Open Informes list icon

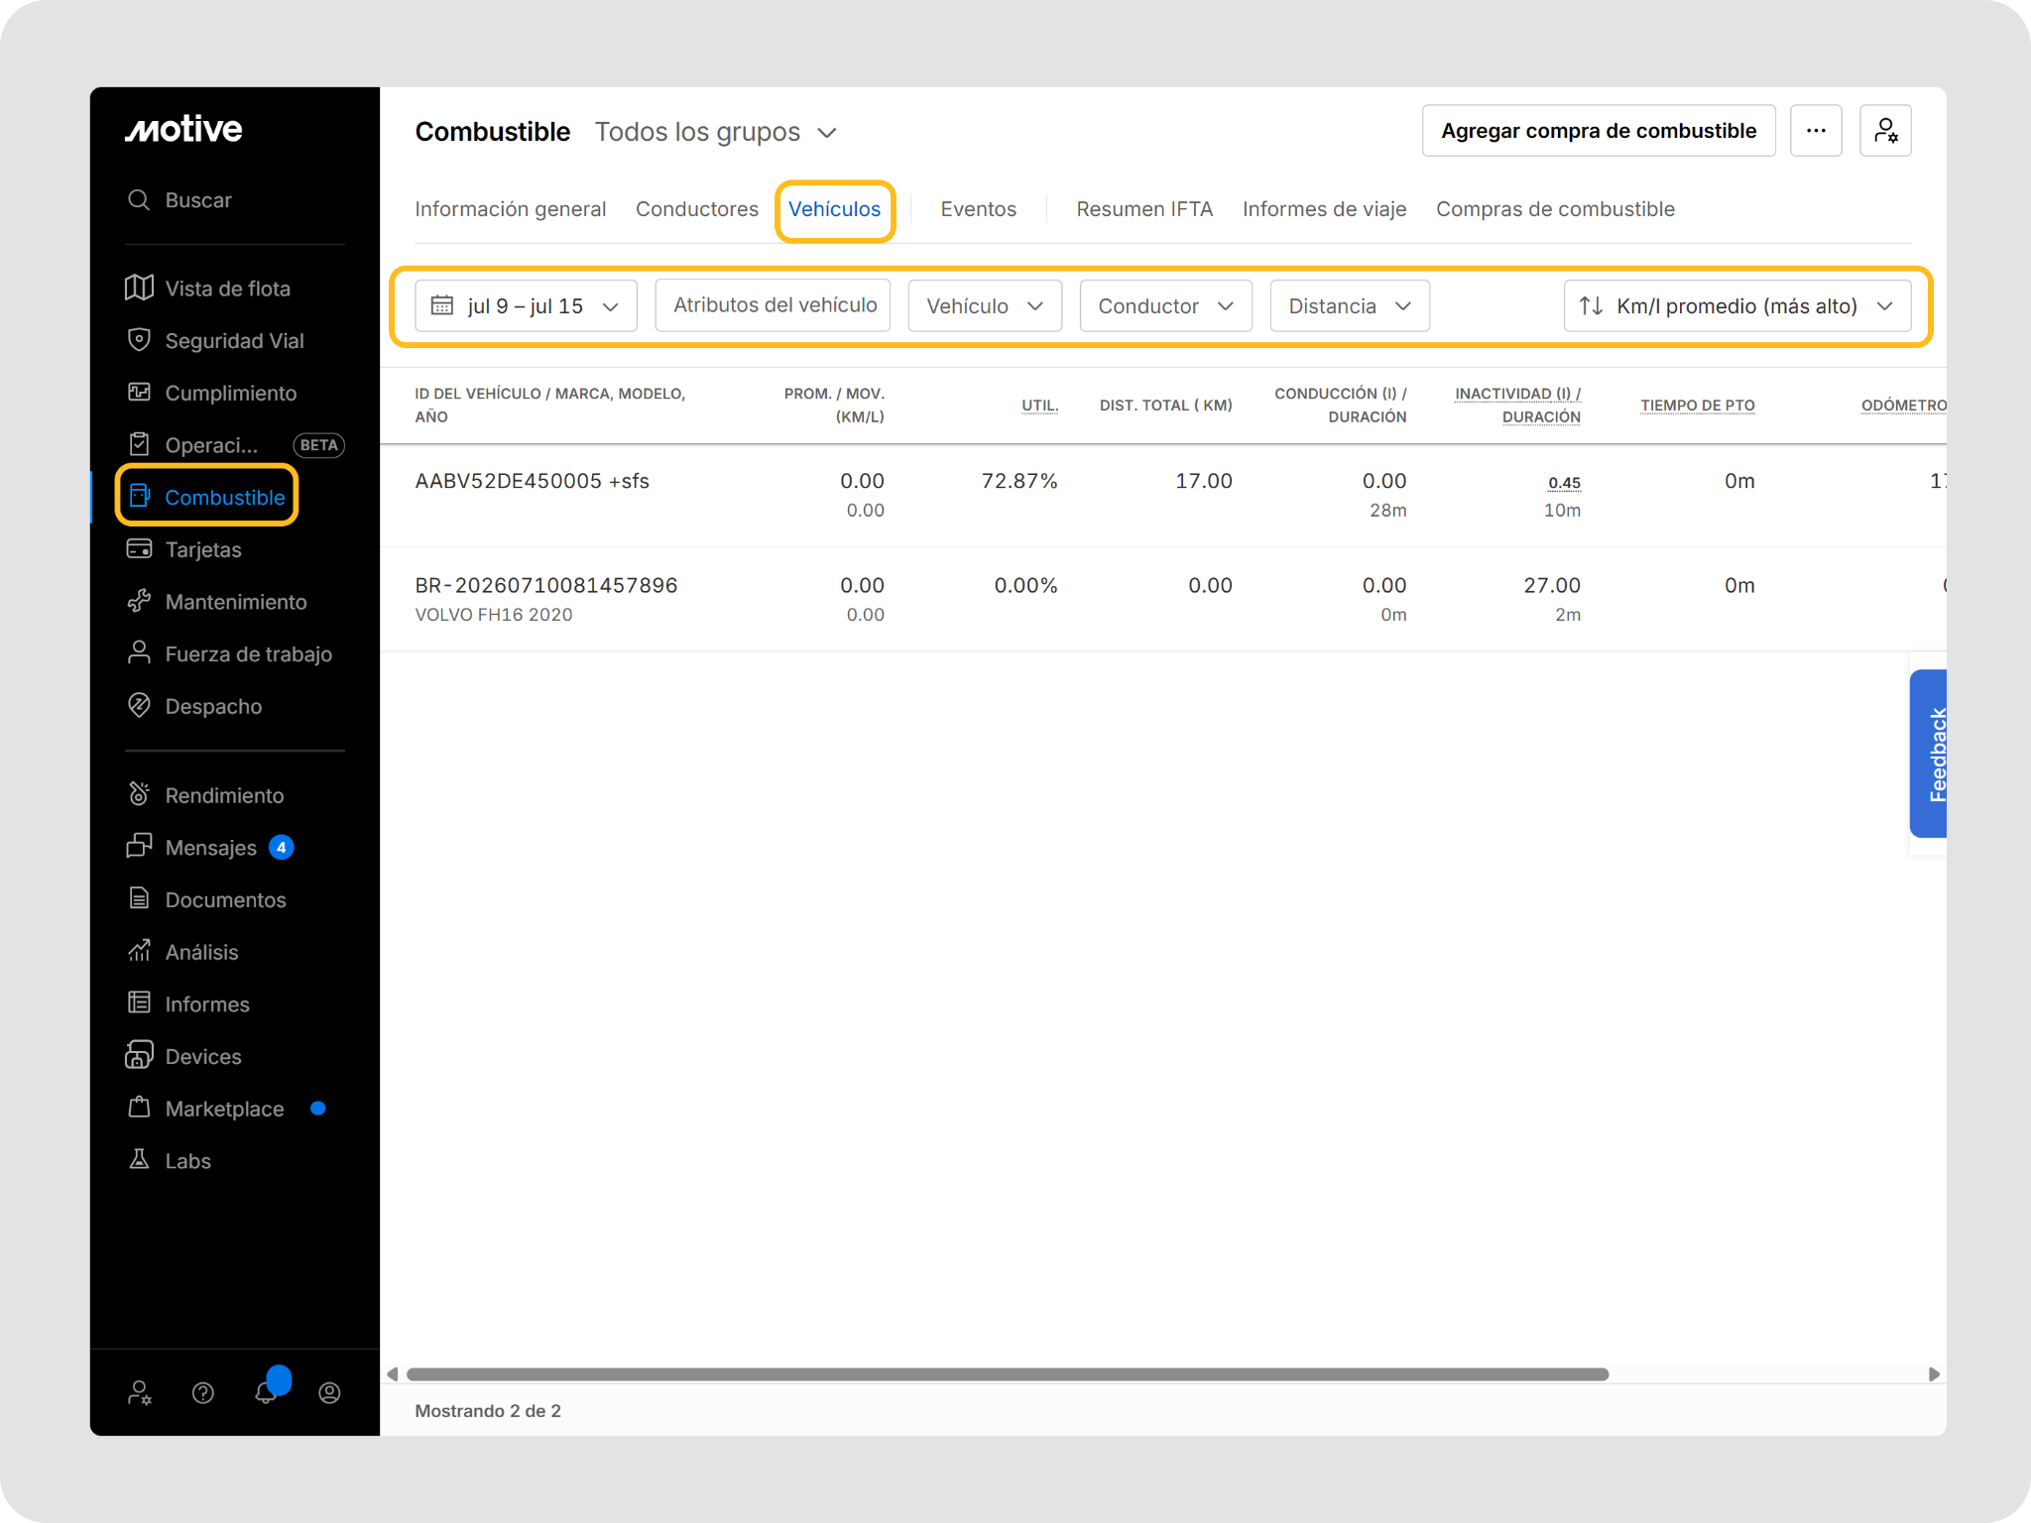pyautogui.click(x=139, y=1003)
